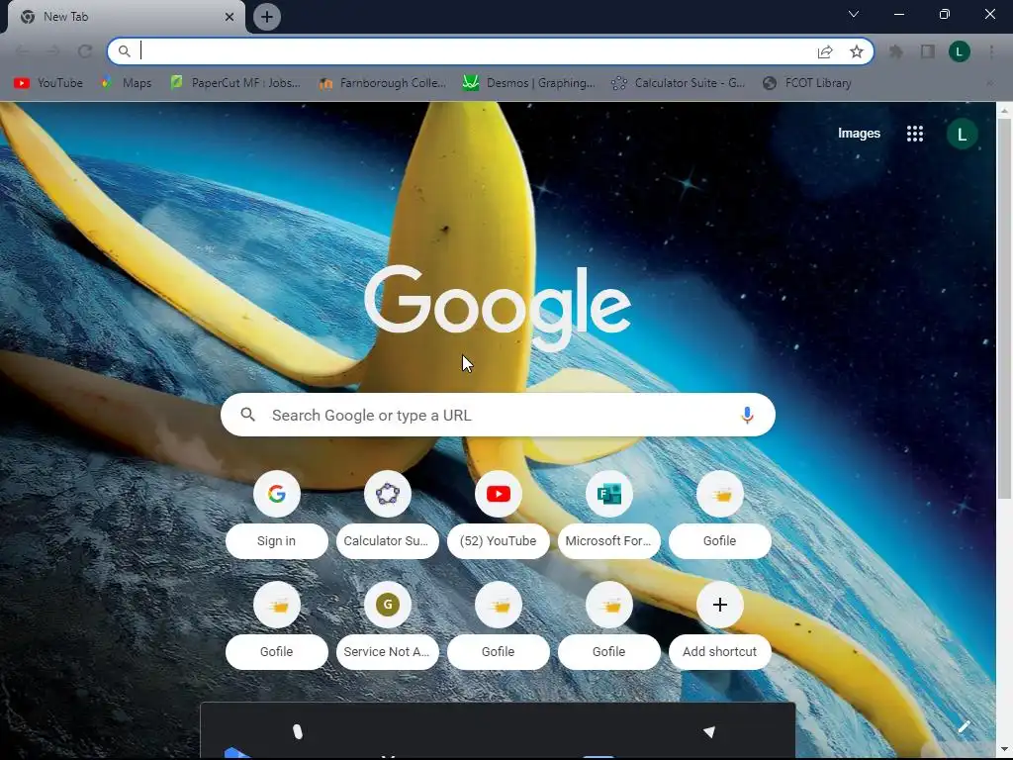Image resolution: width=1013 pixels, height=760 pixels.
Task: Click the Add shortcut plus icon
Action: pyautogui.click(x=720, y=605)
